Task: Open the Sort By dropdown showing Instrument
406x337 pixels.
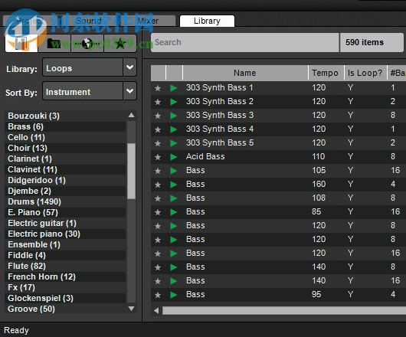Action: pos(90,91)
